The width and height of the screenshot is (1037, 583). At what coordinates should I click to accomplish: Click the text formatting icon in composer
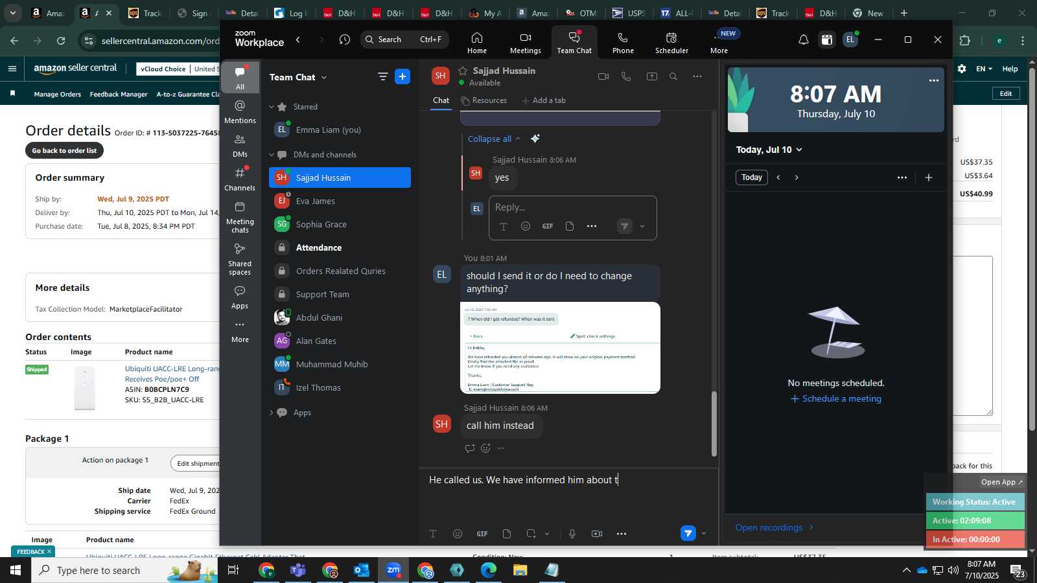(433, 534)
